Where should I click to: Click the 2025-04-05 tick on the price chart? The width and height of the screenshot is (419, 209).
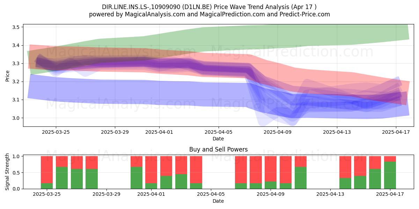point(218,132)
